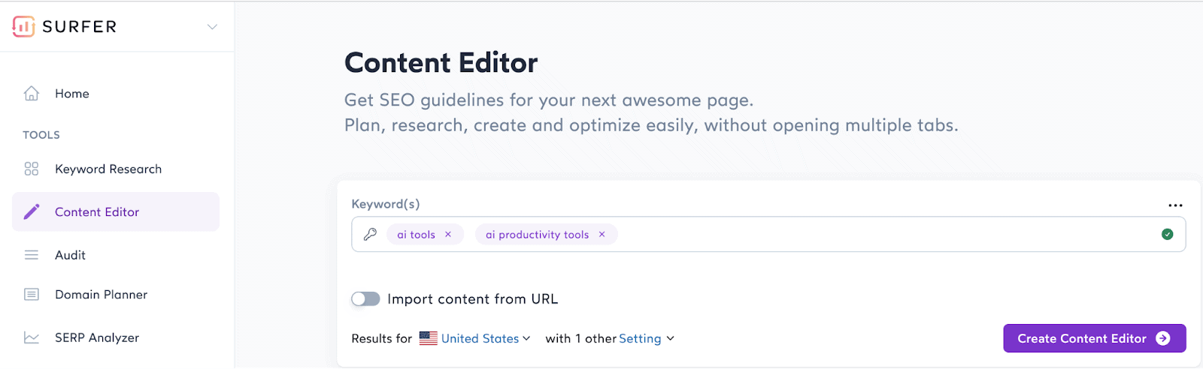The image size is (1203, 369).
Task: Click the green checkmark status icon
Action: click(1167, 235)
